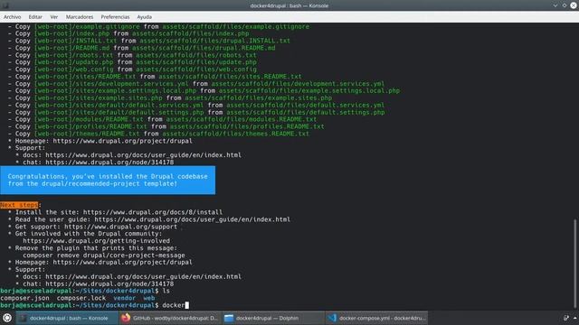Click the Konsole window icon in title bar
Screen dimensions: 579x325
5,5
